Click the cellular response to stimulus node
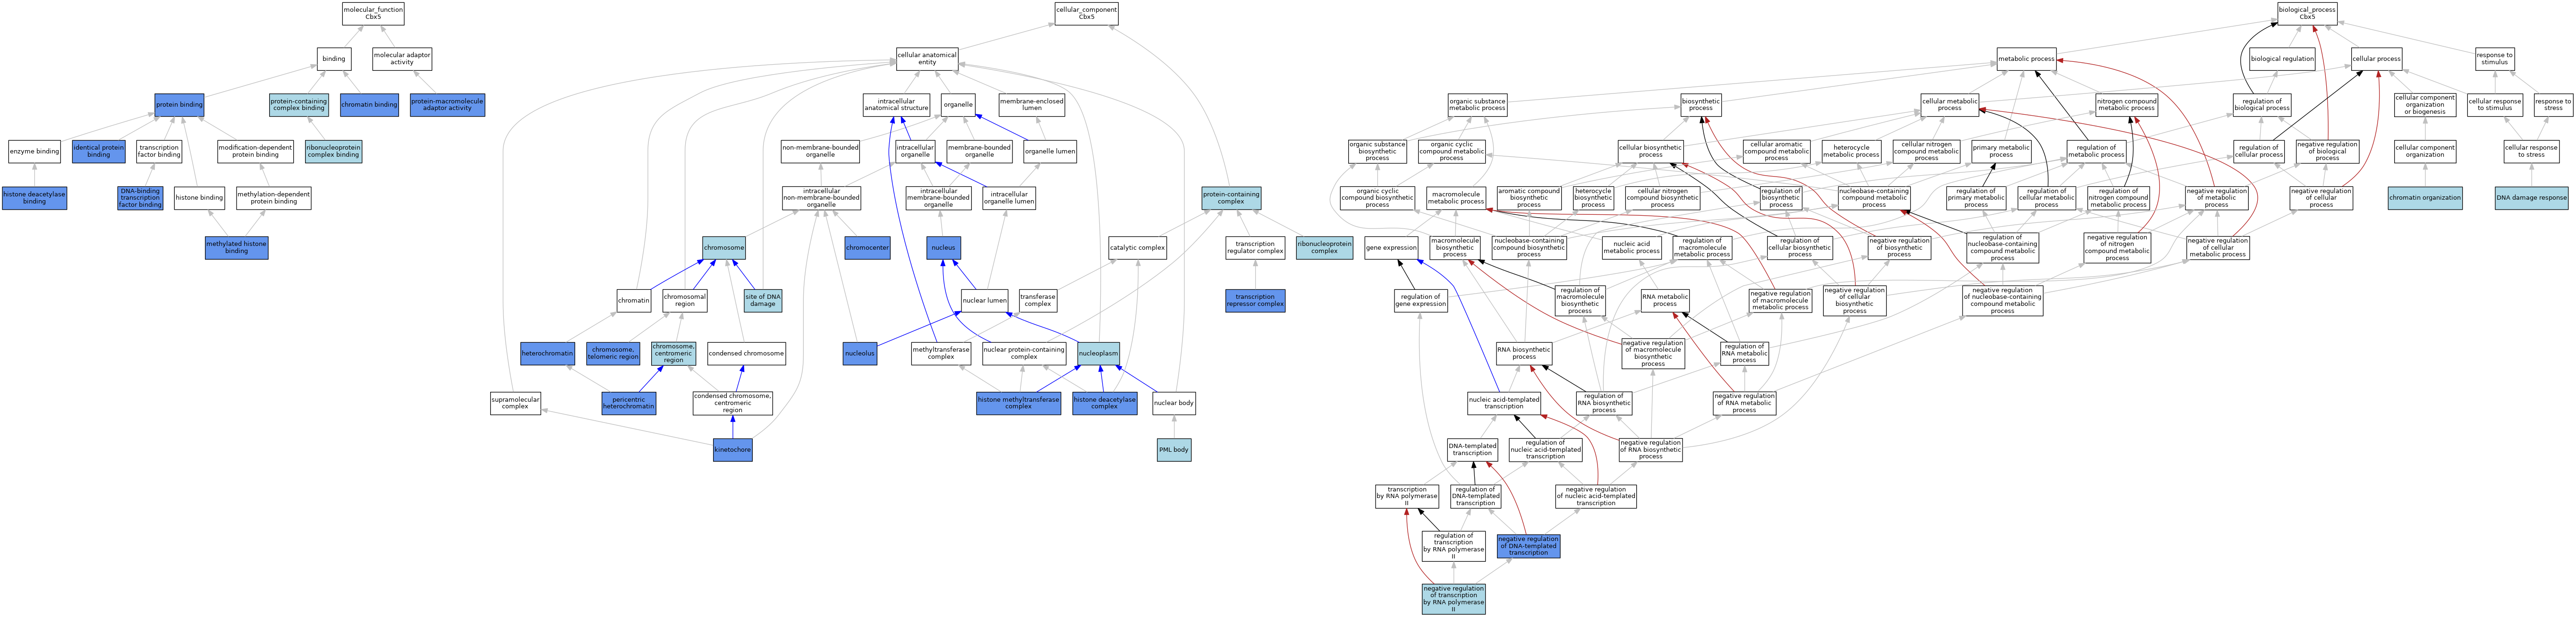Image resolution: width=2576 pixels, height=617 pixels. pos(2494,105)
